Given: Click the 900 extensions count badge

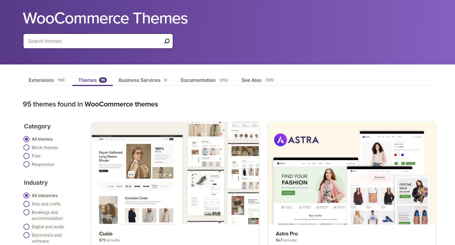Looking at the screenshot, I should click(x=61, y=80).
